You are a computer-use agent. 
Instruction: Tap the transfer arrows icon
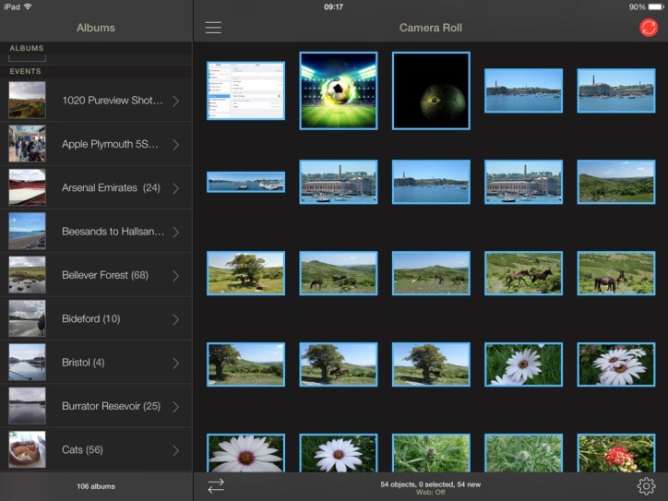(x=216, y=486)
